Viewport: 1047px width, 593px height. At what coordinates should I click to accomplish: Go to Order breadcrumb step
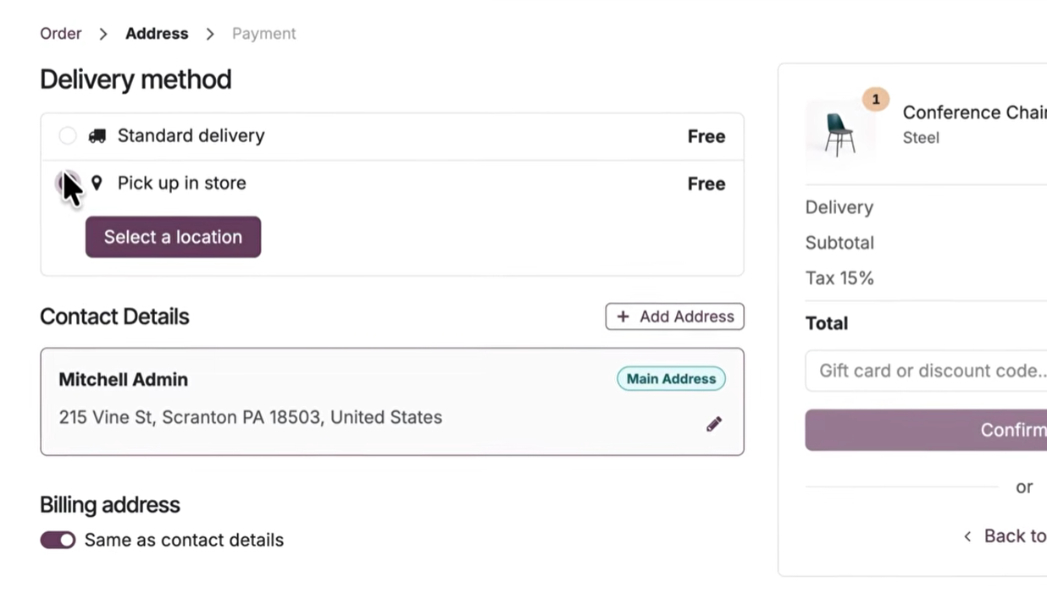coord(61,34)
